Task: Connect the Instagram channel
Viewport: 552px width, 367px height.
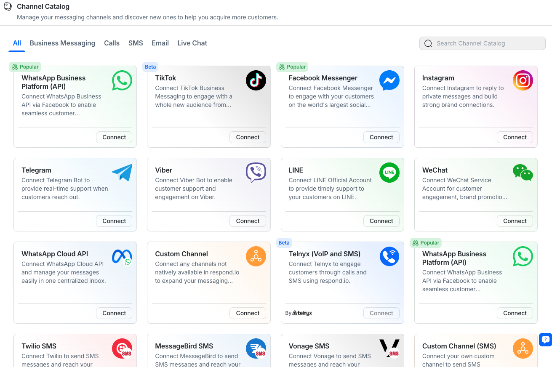Action: (x=515, y=137)
